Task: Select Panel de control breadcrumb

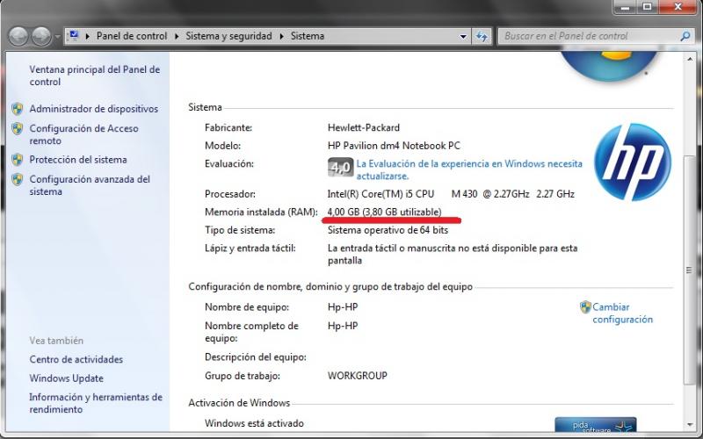Action: [131, 36]
